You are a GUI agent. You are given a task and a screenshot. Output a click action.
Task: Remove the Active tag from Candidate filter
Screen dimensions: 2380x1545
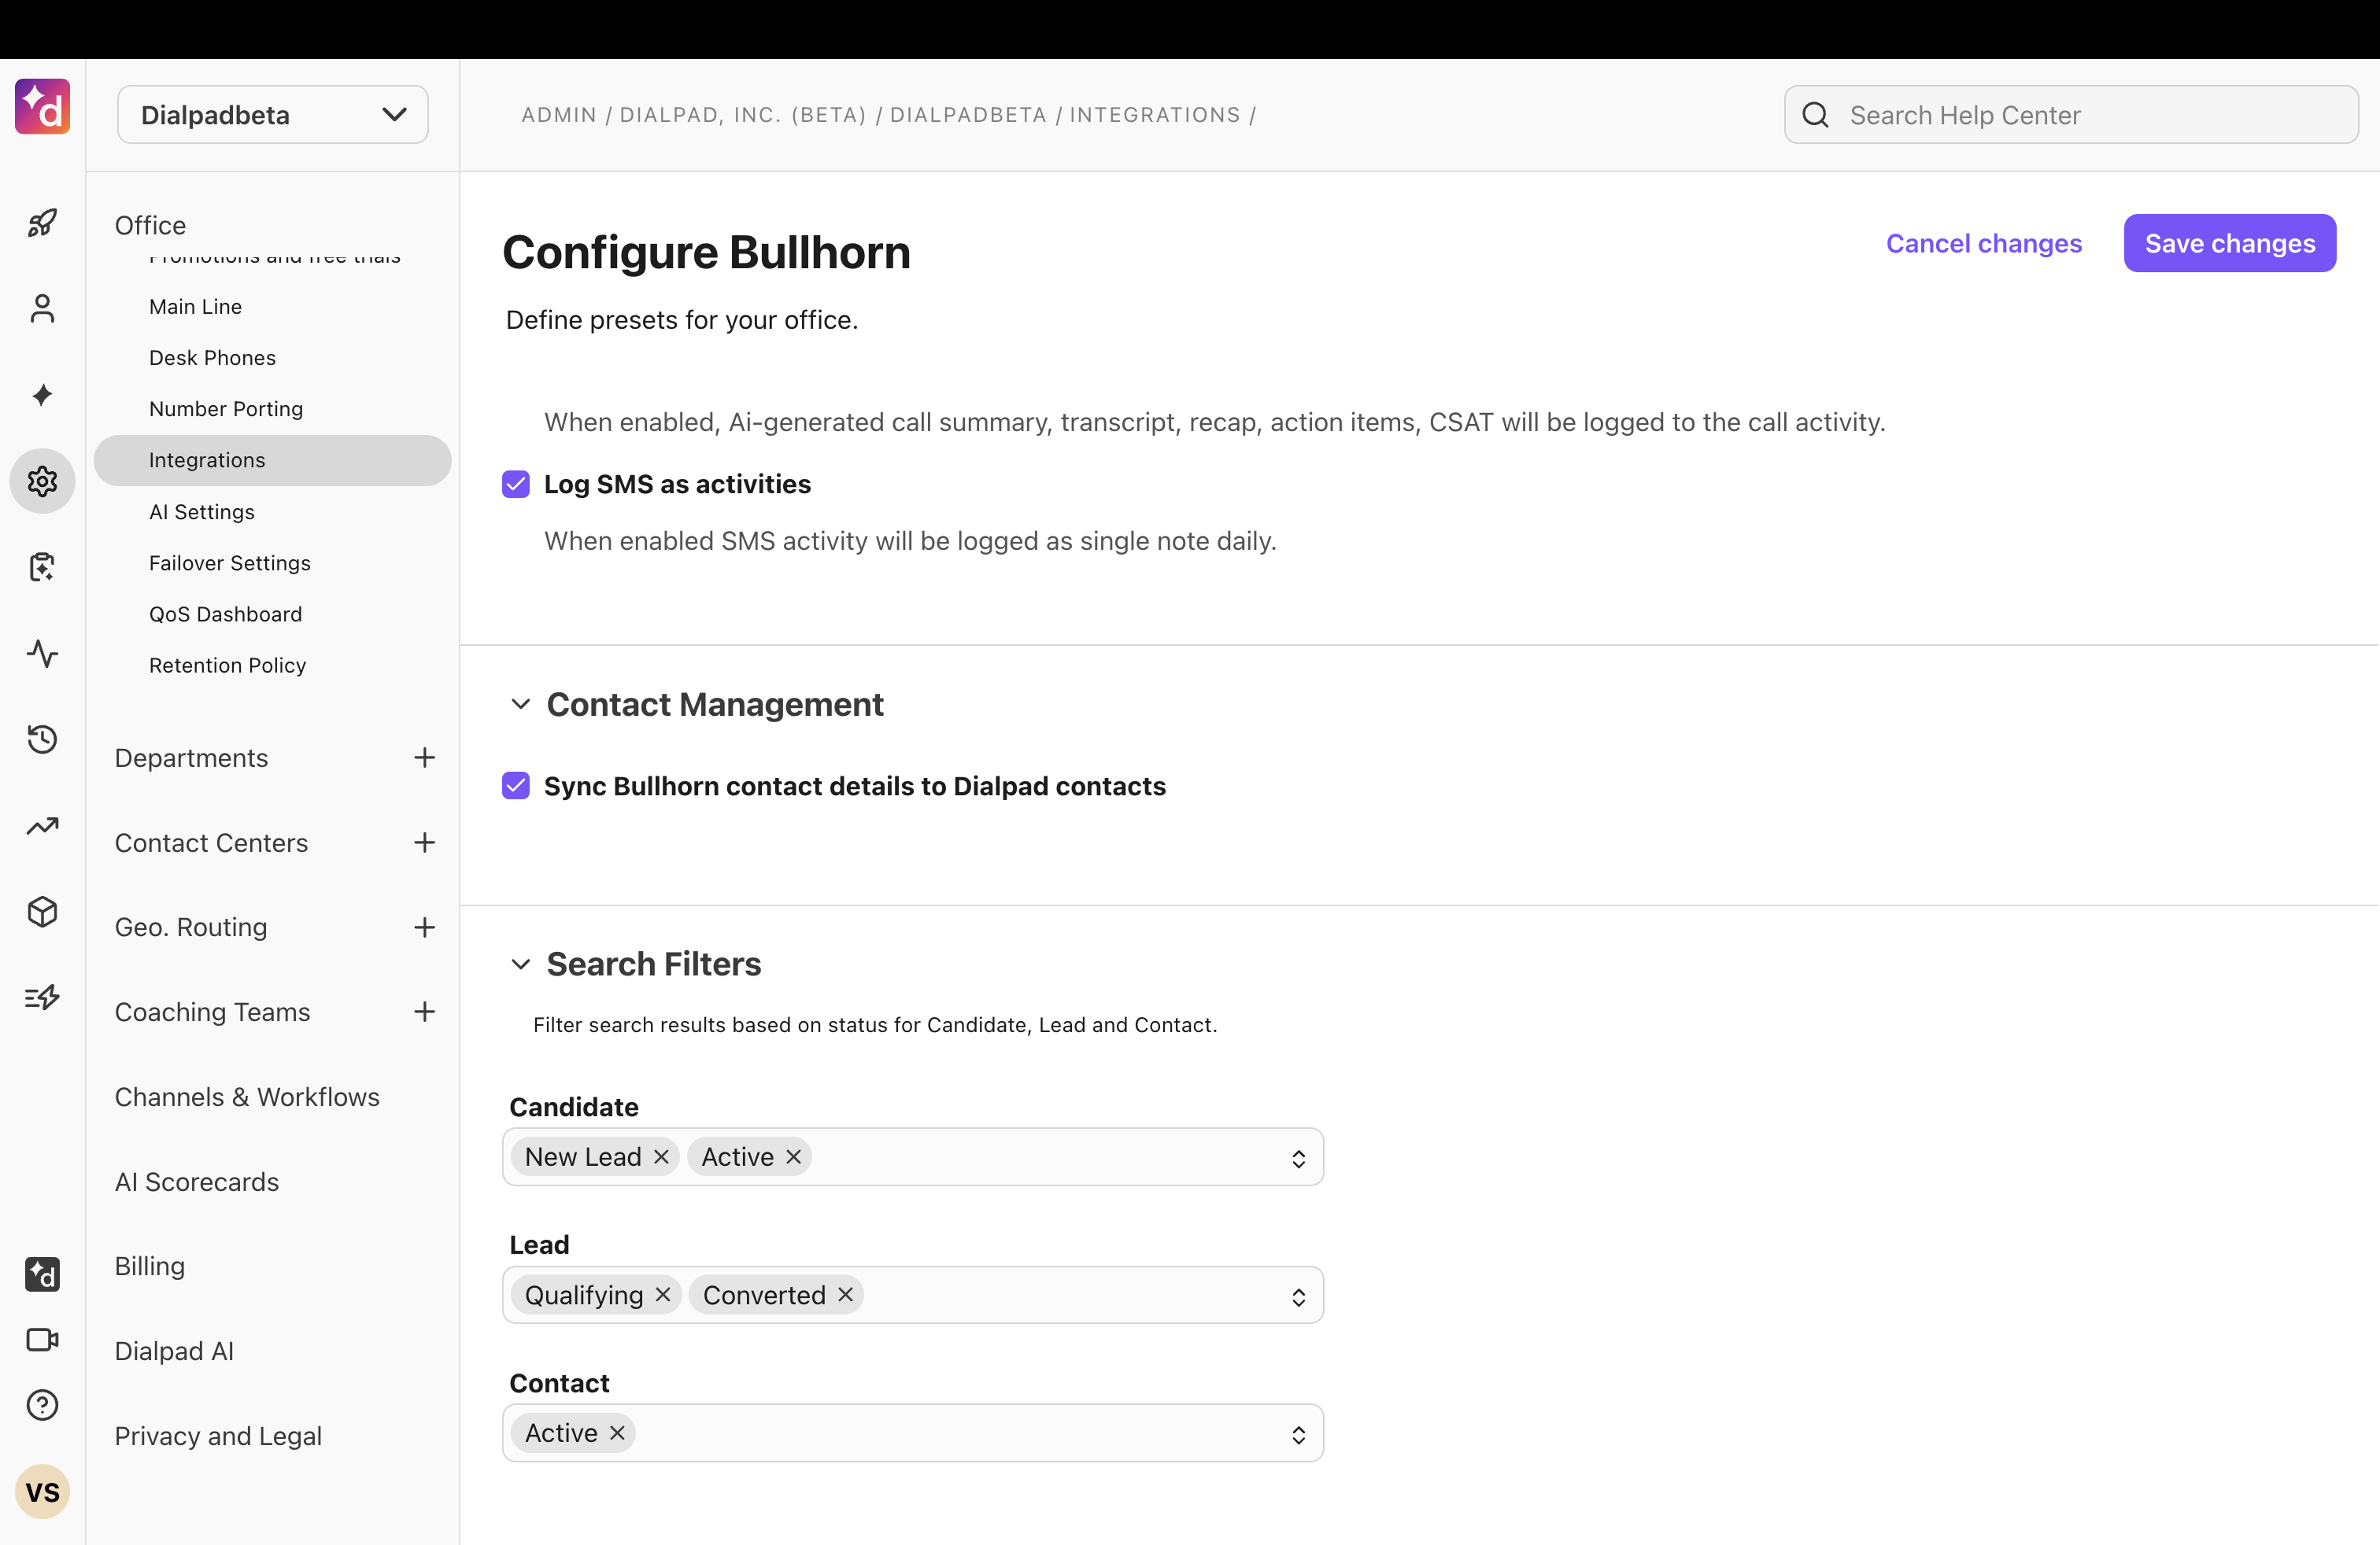(793, 1156)
